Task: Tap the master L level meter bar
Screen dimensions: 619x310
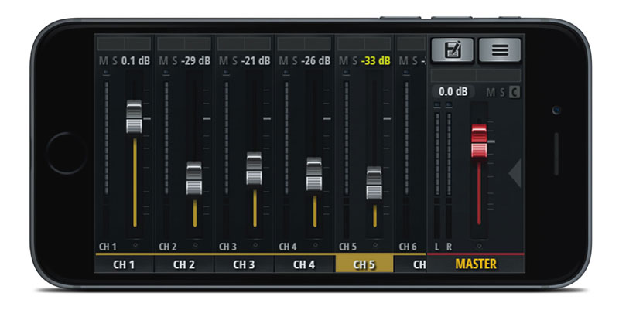Action: 437,154
